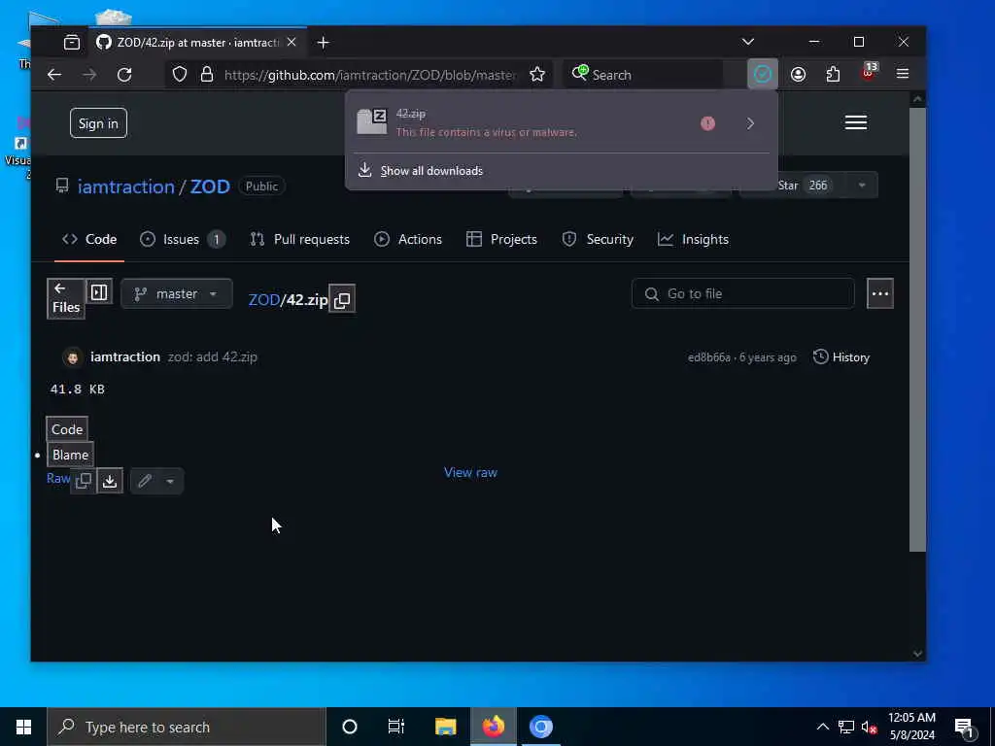Expand more edit options dropdown arrow
The width and height of the screenshot is (995, 746).
coord(170,481)
